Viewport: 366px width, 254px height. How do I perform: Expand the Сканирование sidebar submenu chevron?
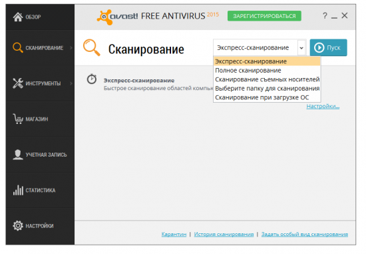tap(71, 48)
